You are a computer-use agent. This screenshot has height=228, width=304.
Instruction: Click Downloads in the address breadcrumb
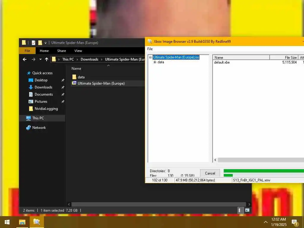pyautogui.click(x=89, y=59)
